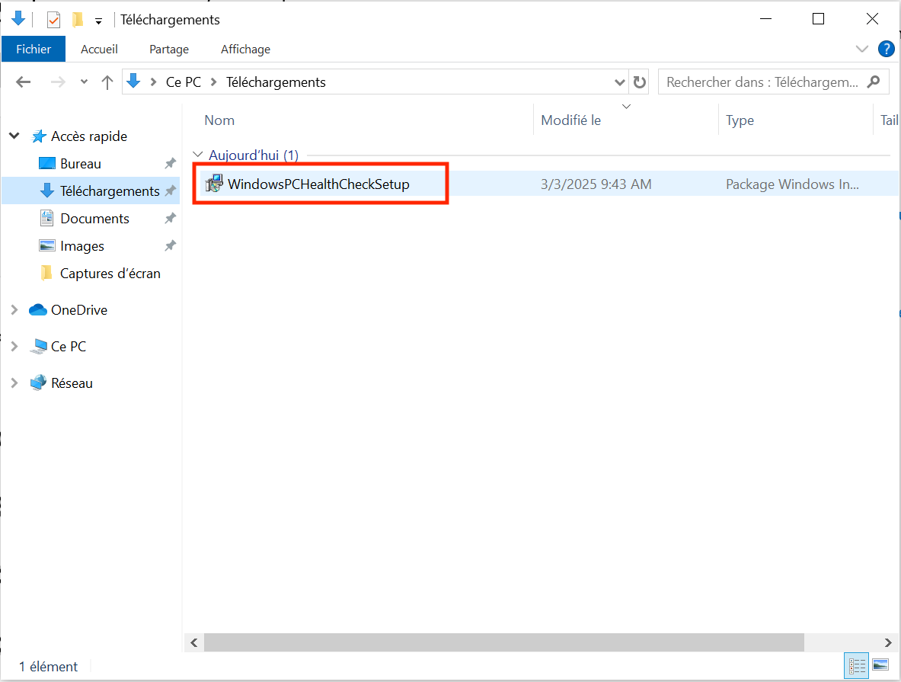Select Réseau in the sidebar

pos(72,383)
